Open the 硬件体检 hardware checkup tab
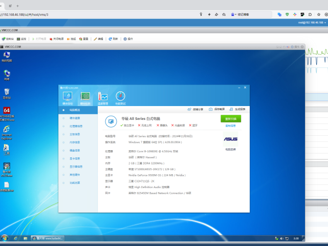Image resolution: width=328 pixels, height=246 pixels. tap(68, 97)
